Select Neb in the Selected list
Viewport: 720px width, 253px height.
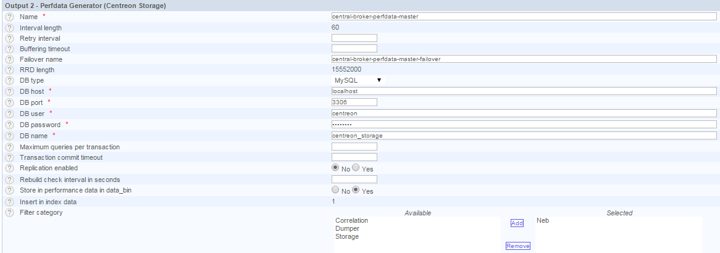tap(543, 220)
